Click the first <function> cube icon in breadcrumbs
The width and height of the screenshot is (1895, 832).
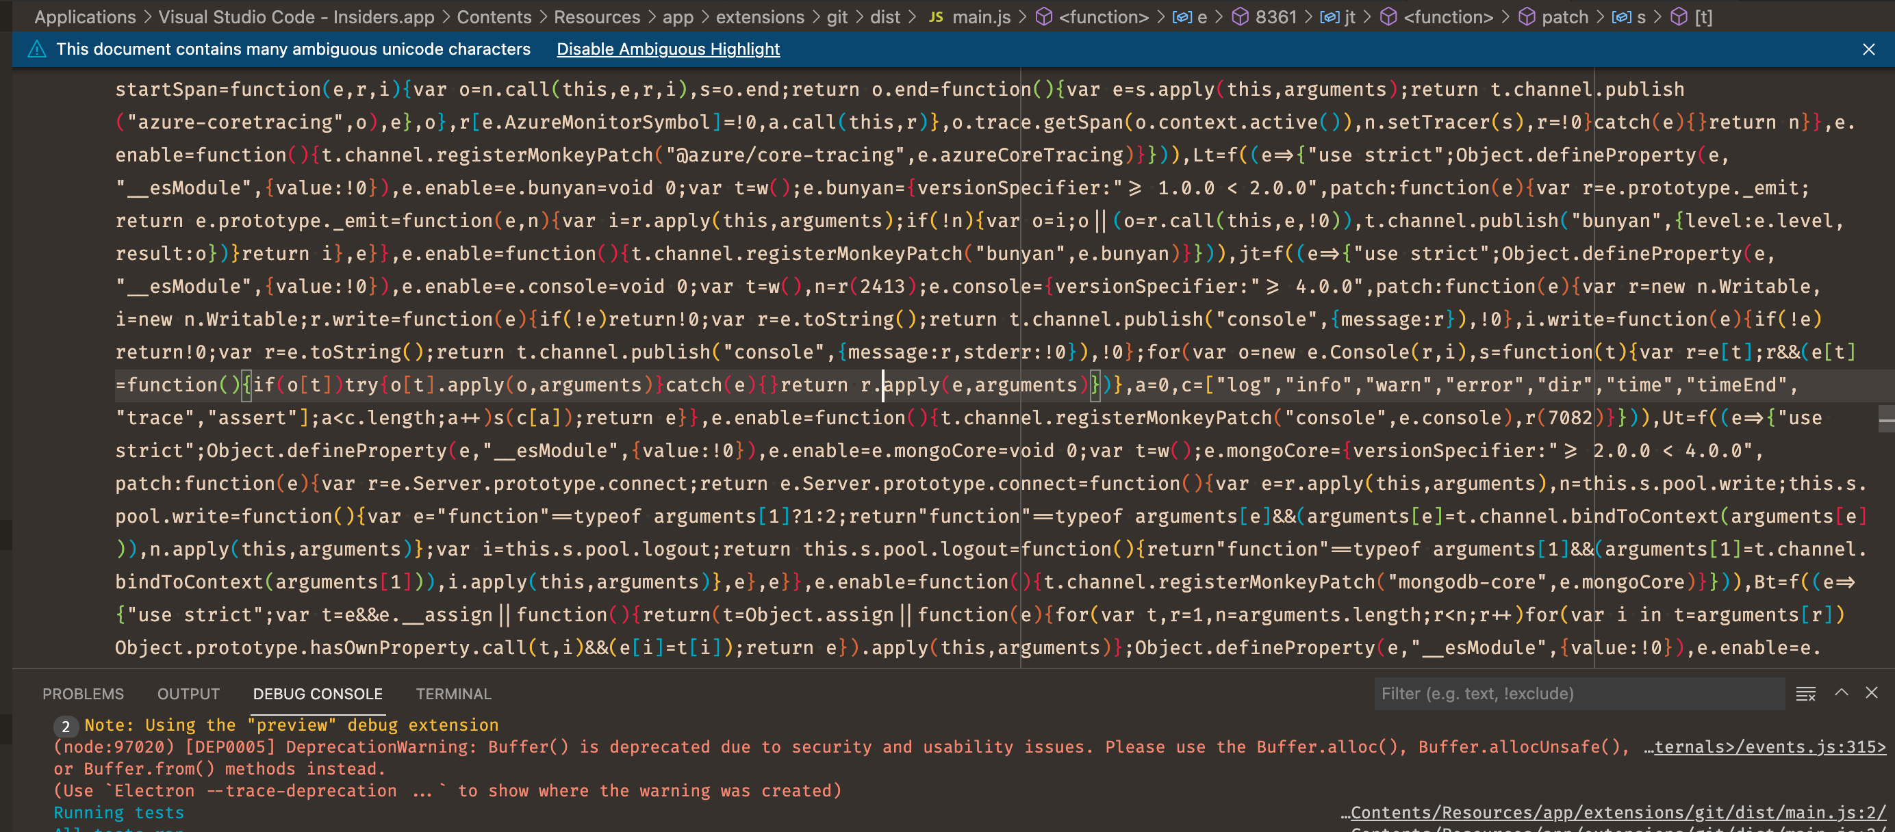click(x=1045, y=16)
